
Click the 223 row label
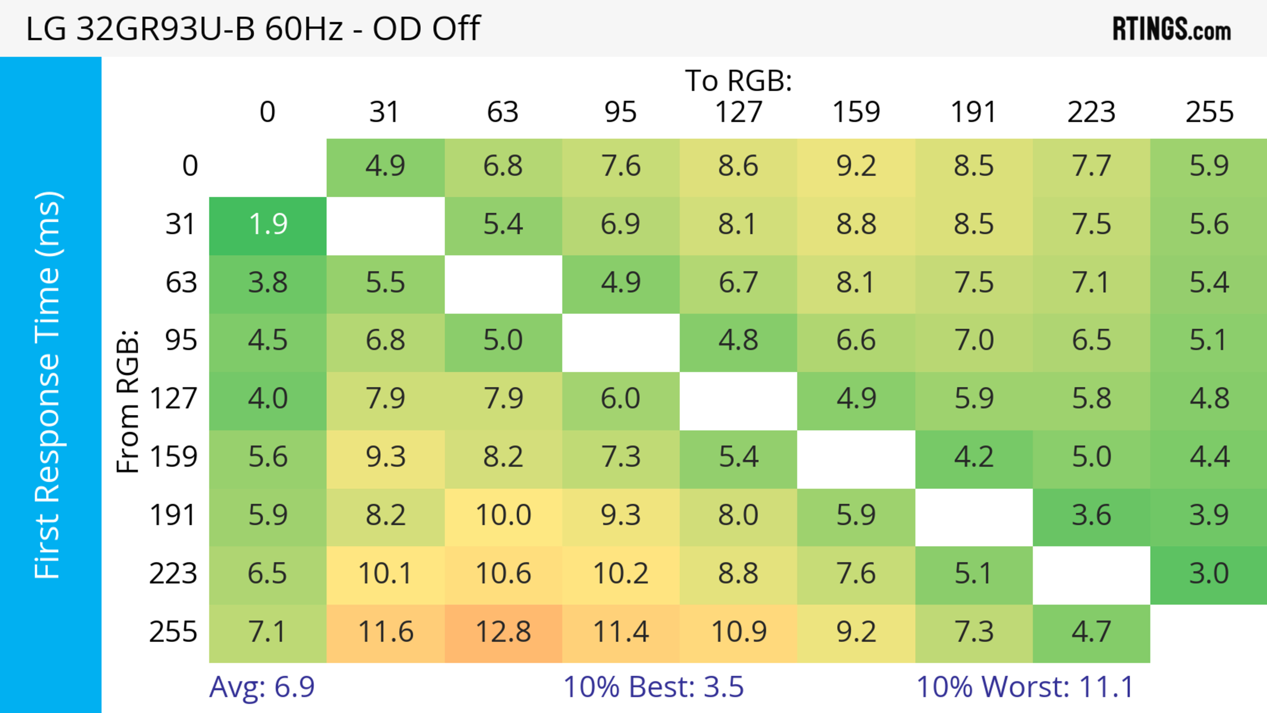coord(173,574)
